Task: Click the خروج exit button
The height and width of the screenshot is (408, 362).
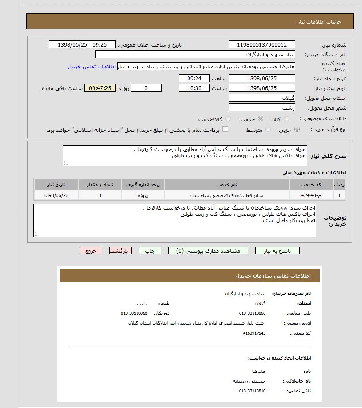Action: (91, 251)
